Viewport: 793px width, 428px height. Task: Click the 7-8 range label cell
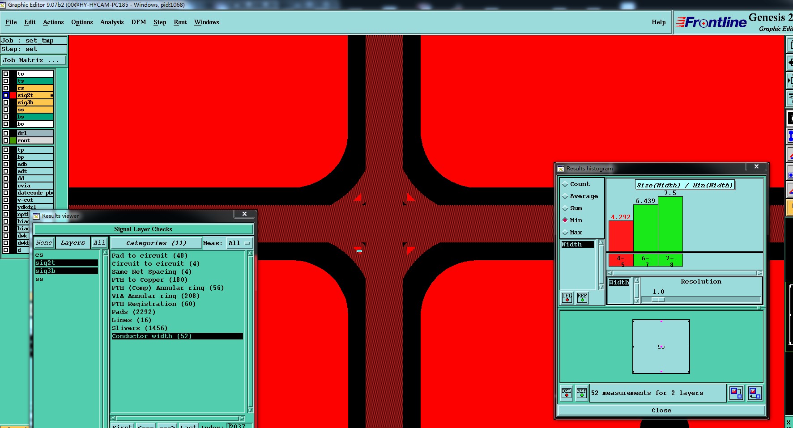[x=670, y=260]
